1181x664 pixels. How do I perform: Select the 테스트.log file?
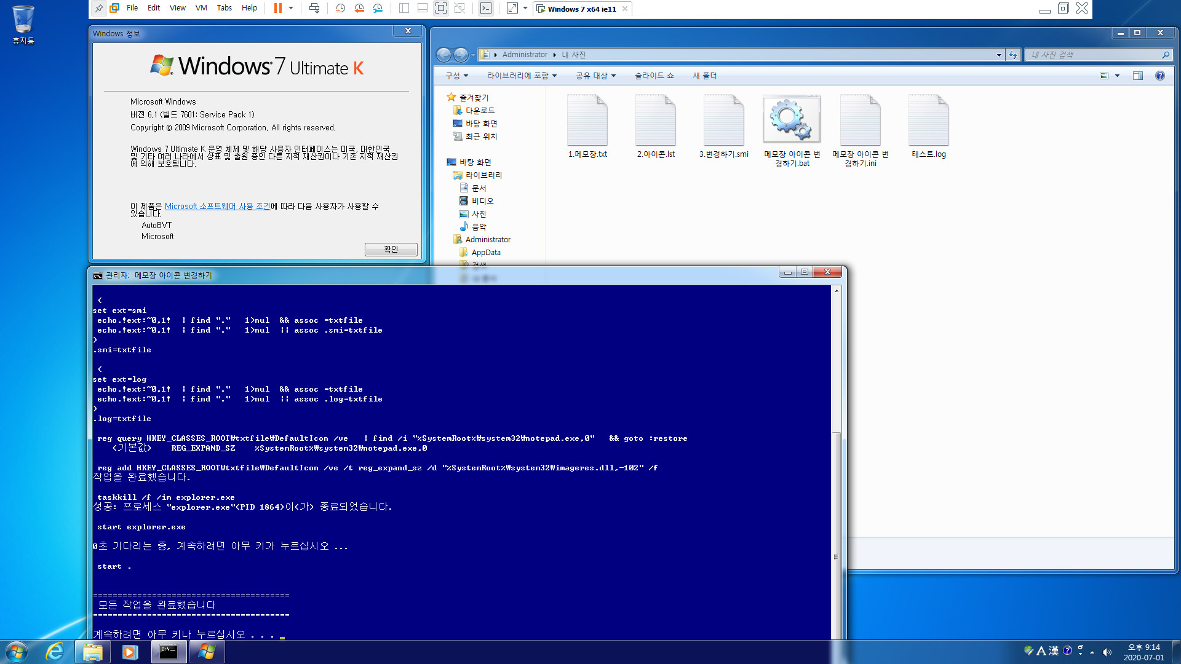click(929, 126)
